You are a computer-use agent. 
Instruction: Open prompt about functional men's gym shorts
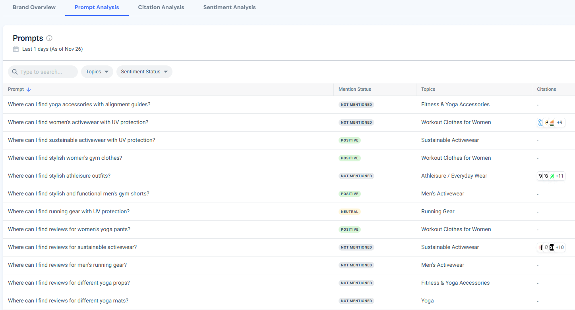pyautogui.click(x=79, y=194)
